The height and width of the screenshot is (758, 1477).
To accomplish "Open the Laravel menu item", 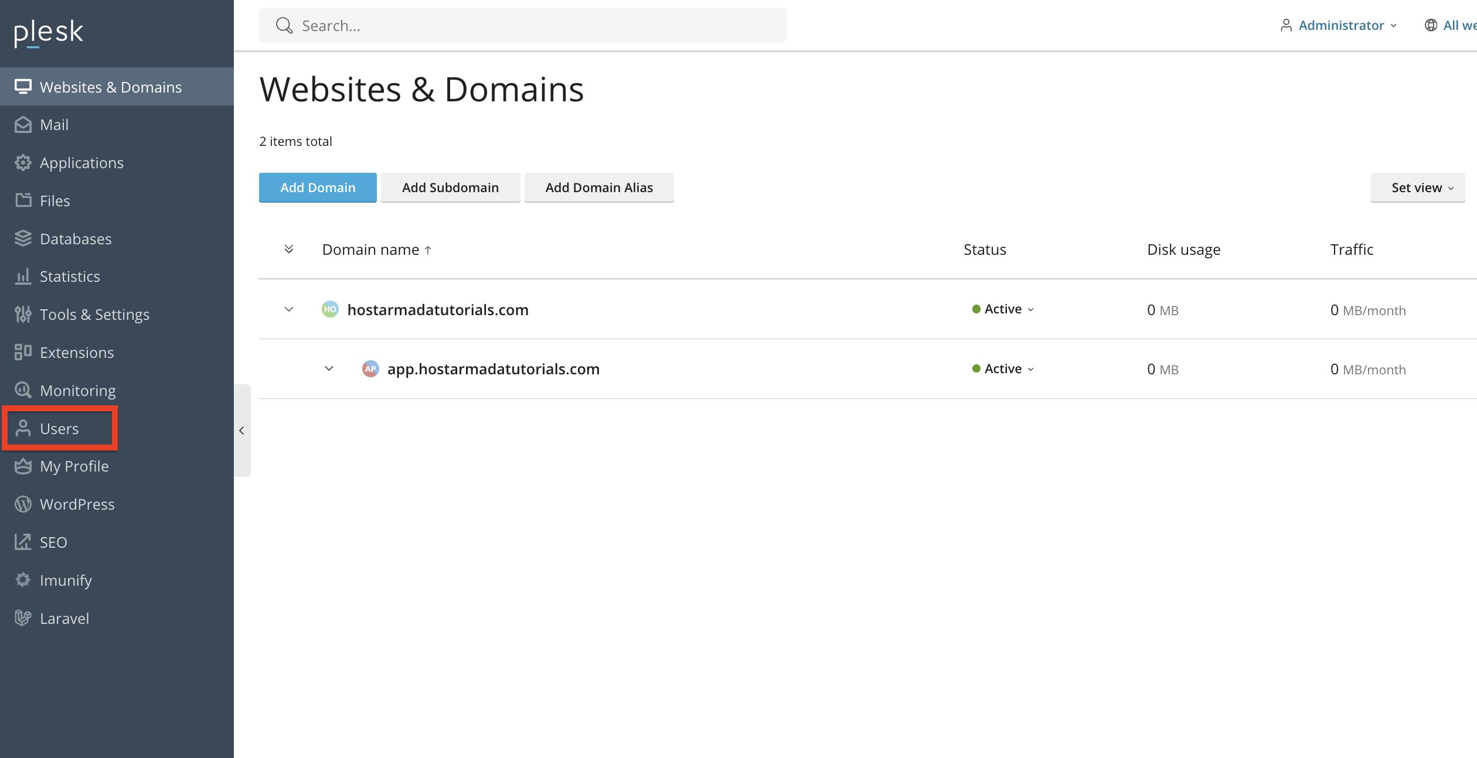I will click(x=117, y=618).
